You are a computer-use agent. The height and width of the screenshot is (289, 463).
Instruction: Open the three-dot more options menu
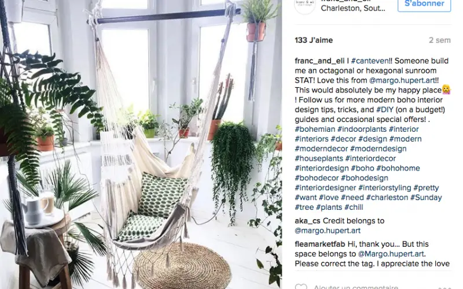tap(444, 287)
